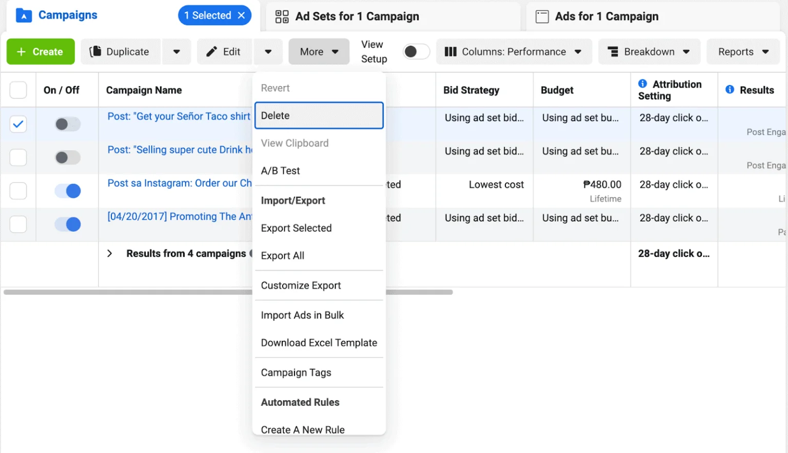Click the Ads for 1 Campaign window icon

click(x=542, y=16)
